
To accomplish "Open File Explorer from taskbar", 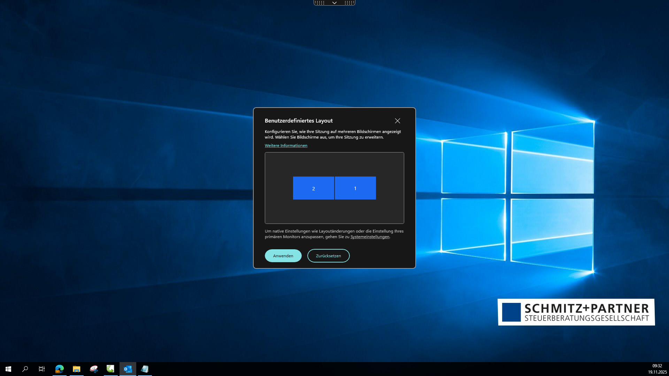I will (77, 369).
